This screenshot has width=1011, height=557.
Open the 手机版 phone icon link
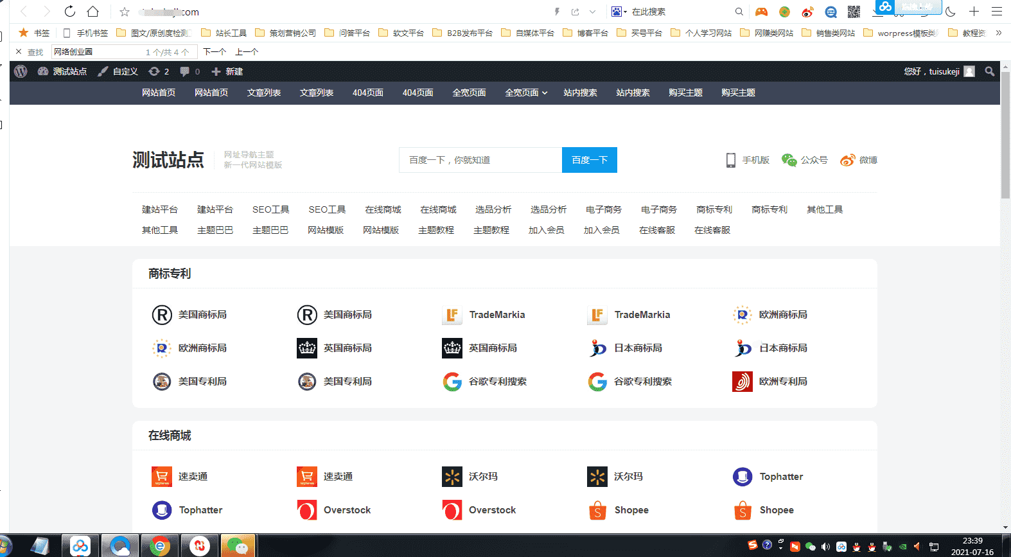pyautogui.click(x=748, y=160)
